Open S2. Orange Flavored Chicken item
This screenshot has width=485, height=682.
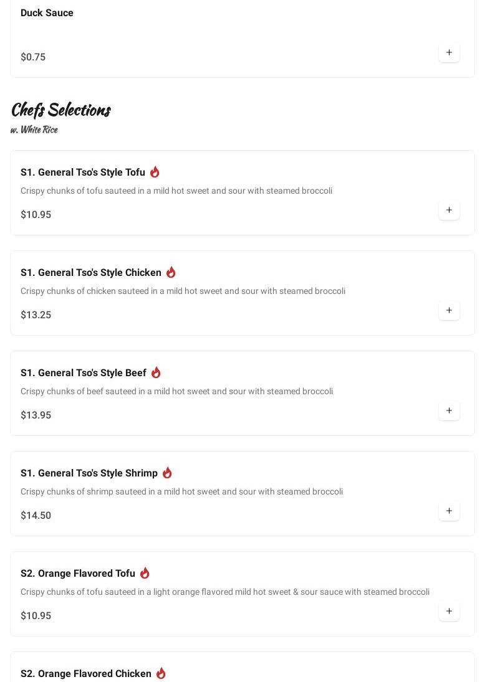pos(86,674)
